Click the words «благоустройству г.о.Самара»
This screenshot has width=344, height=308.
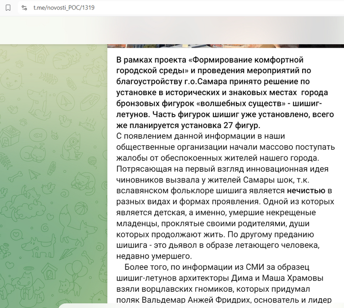click(x=172, y=81)
